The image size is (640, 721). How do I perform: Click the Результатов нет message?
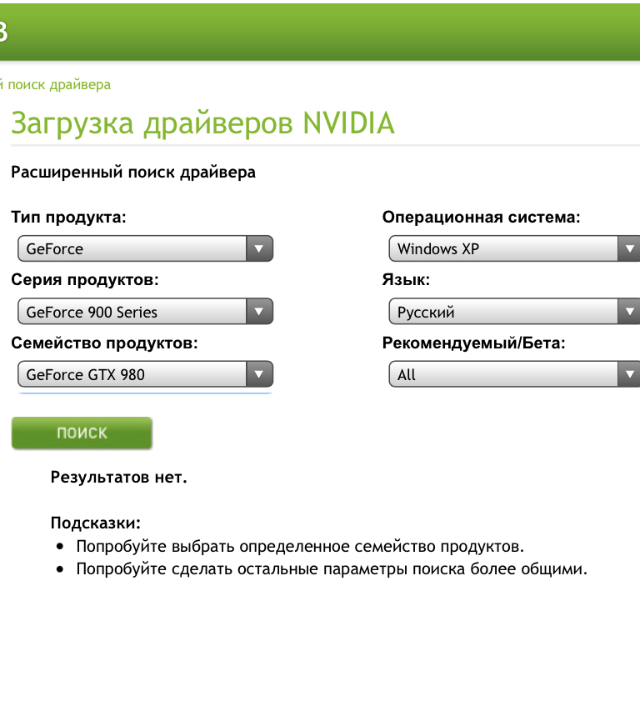tap(119, 478)
